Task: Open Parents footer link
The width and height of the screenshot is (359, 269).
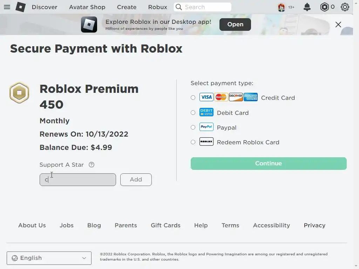Action: point(126,225)
